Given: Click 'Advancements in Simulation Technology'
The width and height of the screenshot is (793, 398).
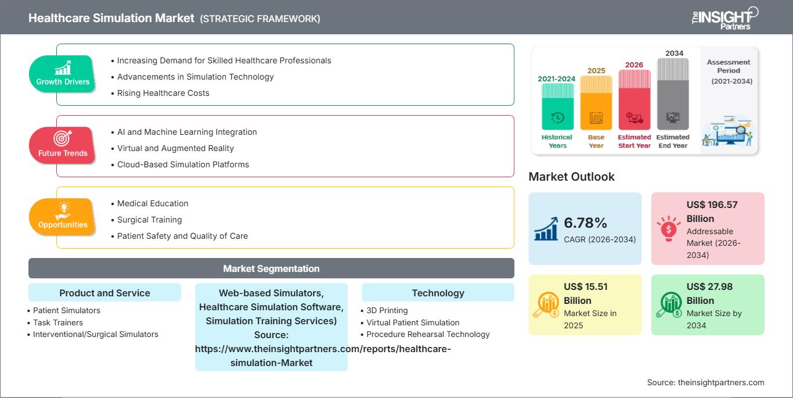Looking at the screenshot, I should tap(195, 77).
